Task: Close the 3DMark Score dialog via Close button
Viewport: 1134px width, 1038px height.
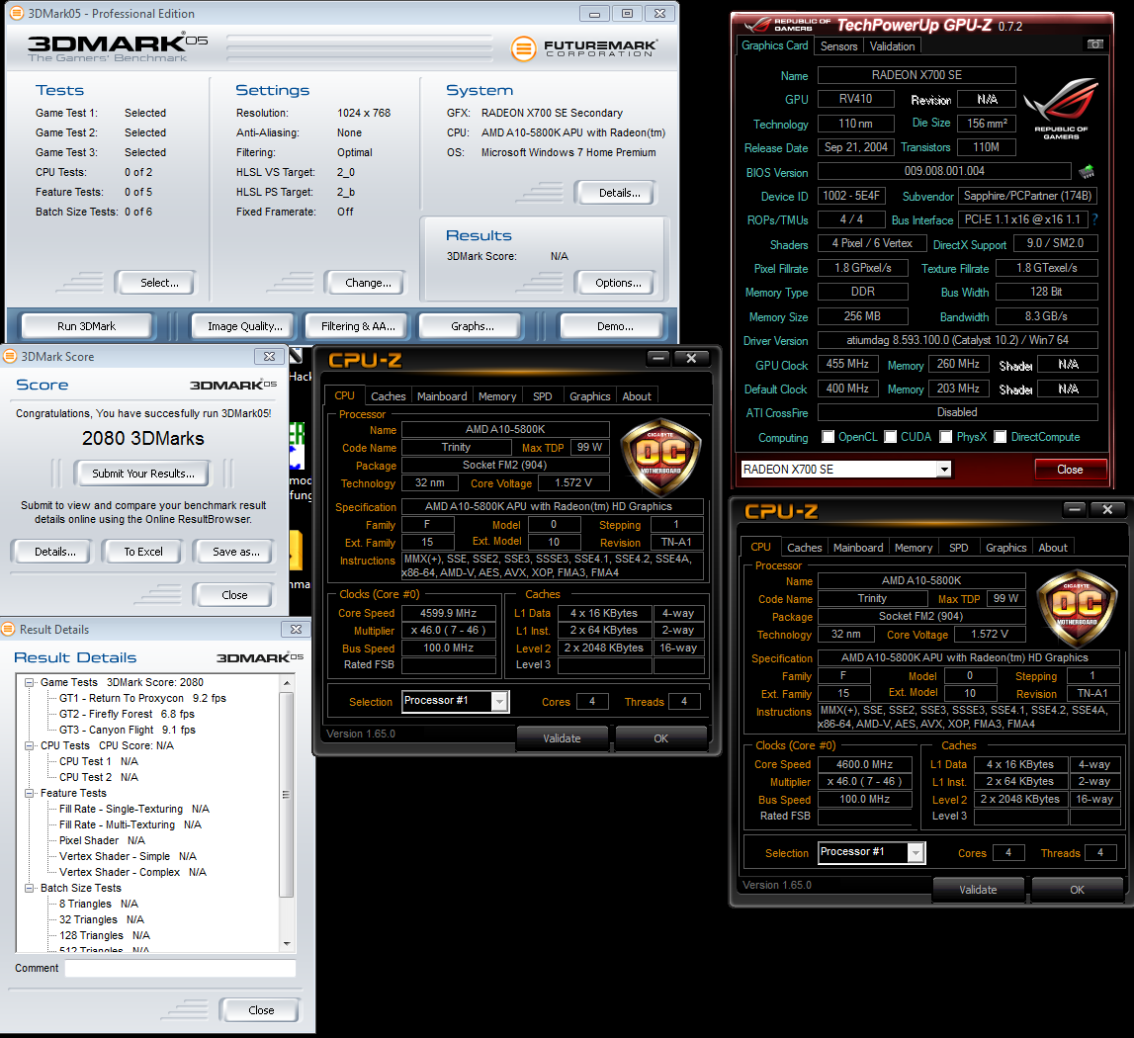Action: pos(234,595)
